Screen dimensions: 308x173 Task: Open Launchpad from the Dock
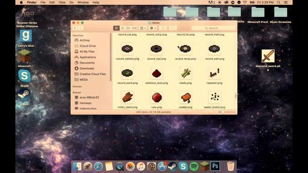pyautogui.click(x=88, y=166)
